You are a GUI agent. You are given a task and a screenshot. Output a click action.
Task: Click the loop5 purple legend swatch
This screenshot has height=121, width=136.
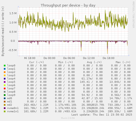[x=5, y=82]
